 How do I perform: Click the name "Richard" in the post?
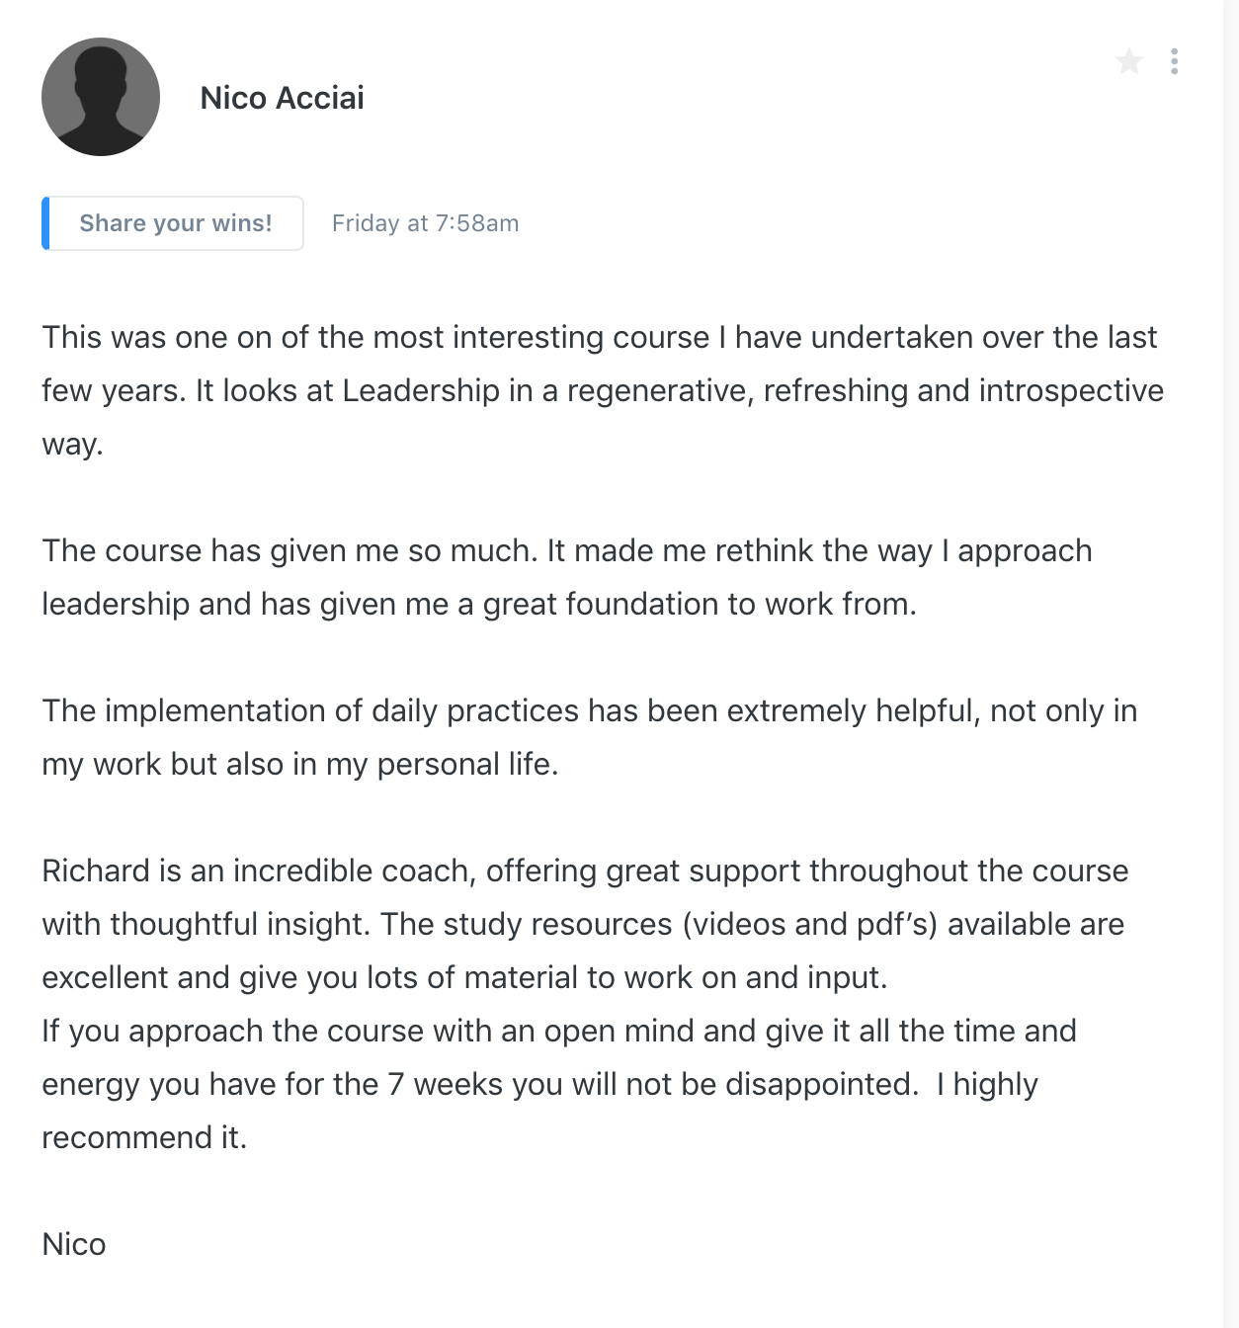coord(96,871)
